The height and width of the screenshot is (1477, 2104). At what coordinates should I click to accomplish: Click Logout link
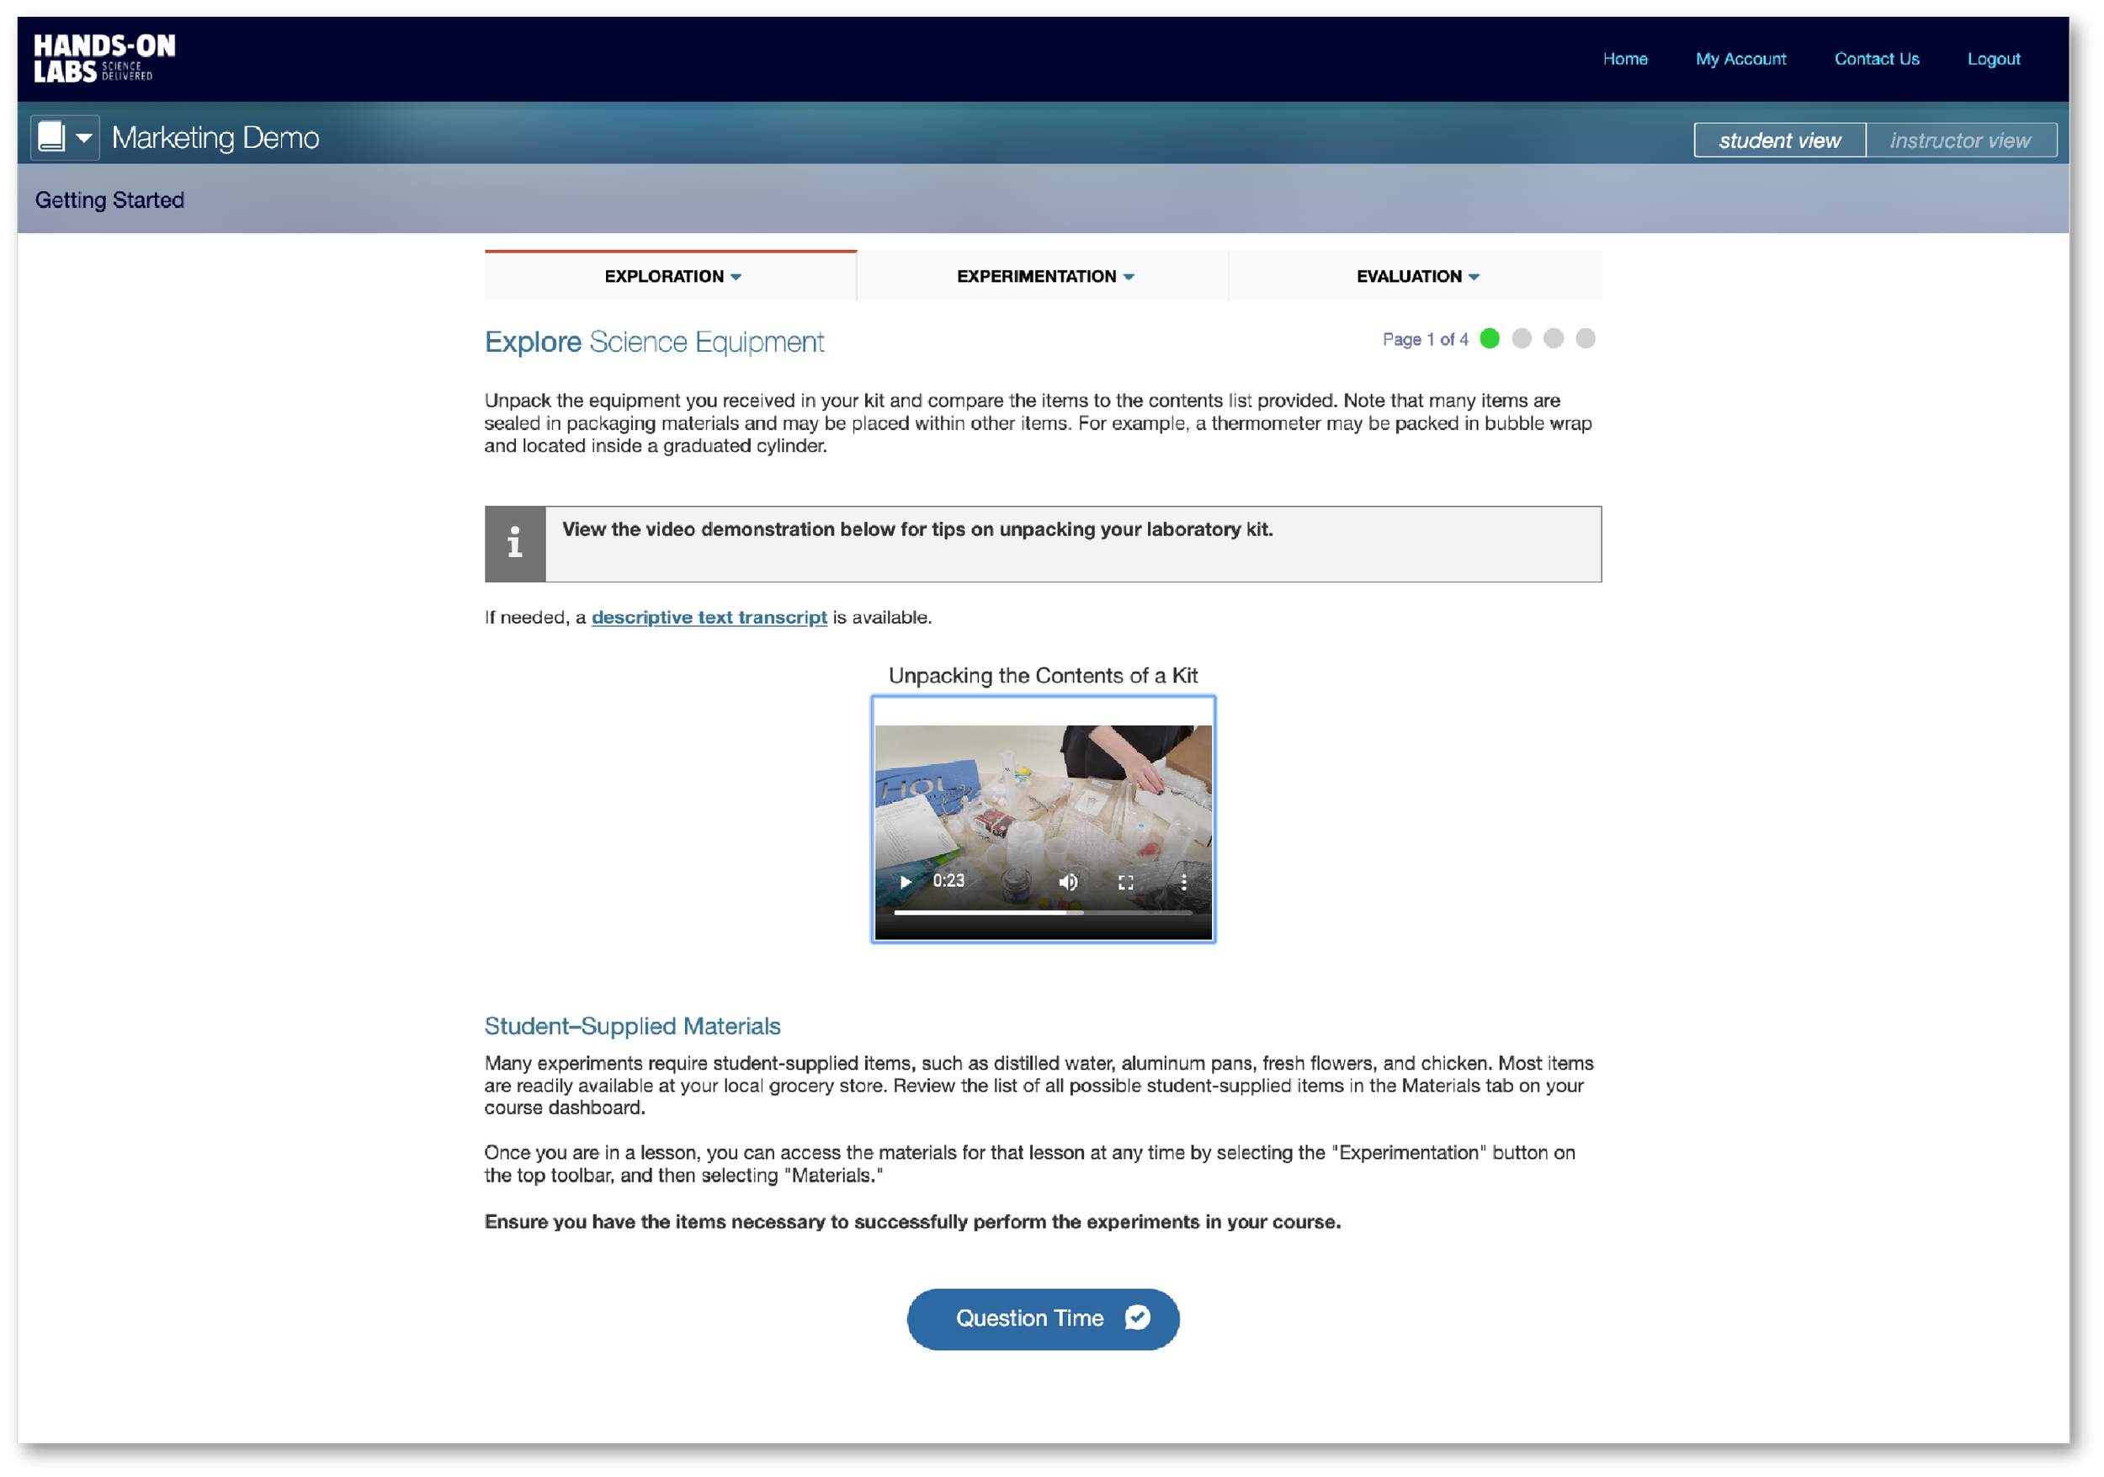tap(1993, 59)
